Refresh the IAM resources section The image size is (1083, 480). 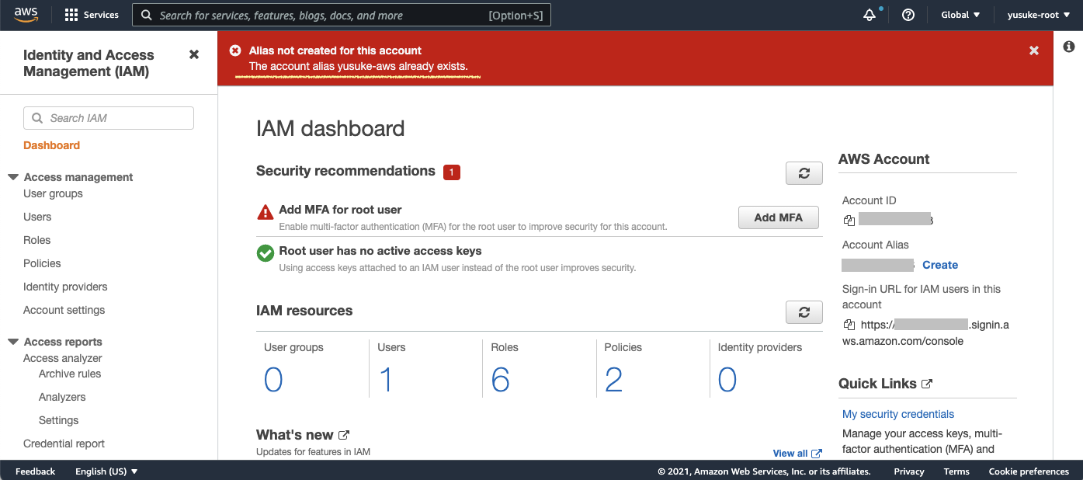804,312
